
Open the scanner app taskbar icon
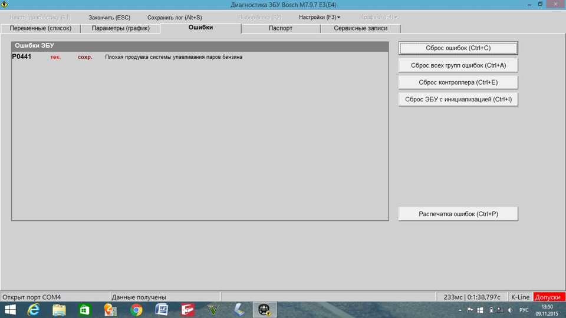click(x=239, y=310)
